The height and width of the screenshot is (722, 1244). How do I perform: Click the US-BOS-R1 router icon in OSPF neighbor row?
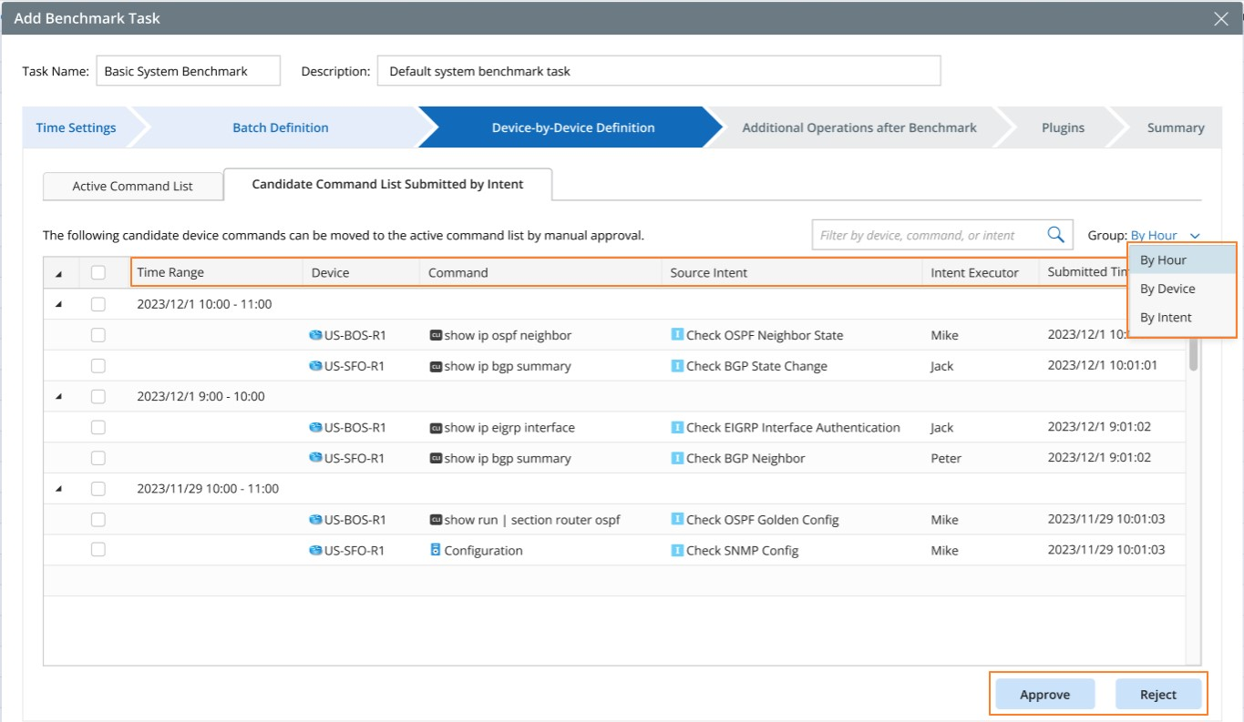[x=315, y=335]
